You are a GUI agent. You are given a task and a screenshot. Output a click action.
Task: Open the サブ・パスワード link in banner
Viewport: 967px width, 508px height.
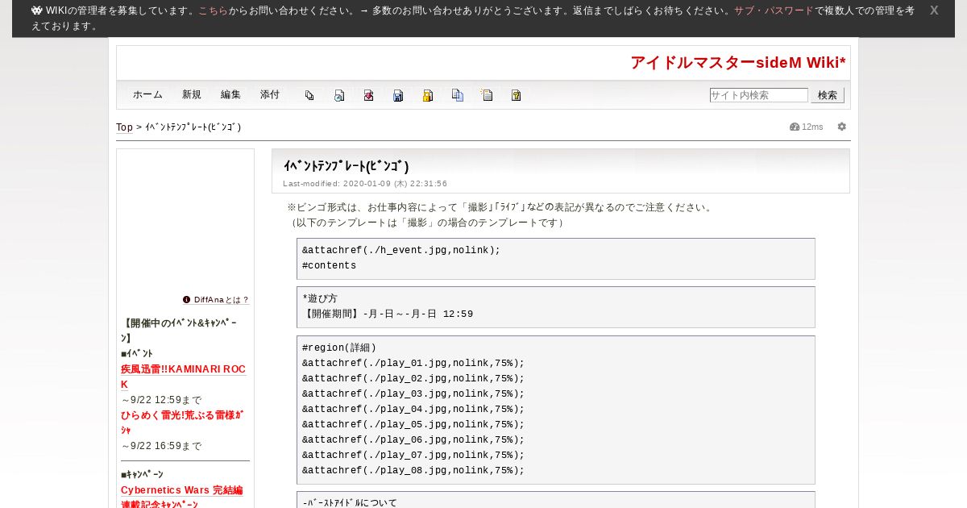(x=774, y=10)
